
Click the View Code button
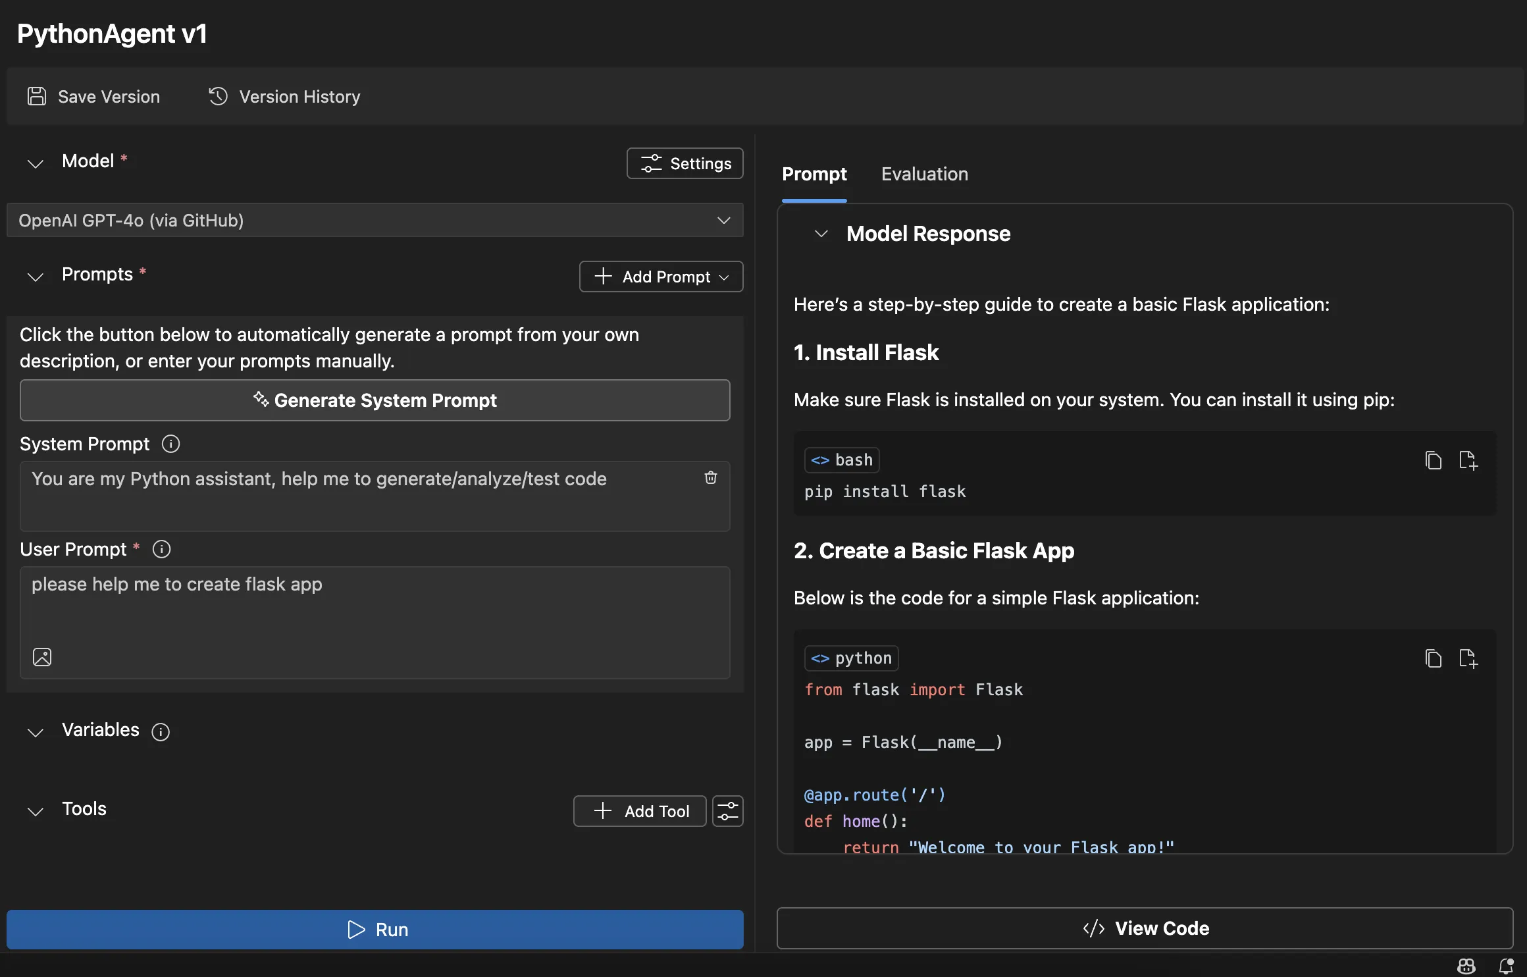[1145, 928]
